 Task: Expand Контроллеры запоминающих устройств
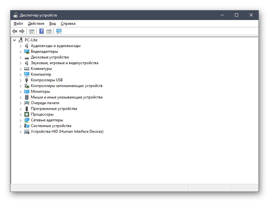(x=21, y=86)
